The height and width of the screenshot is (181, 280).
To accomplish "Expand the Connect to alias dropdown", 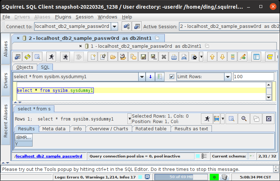I will (114, 26).
